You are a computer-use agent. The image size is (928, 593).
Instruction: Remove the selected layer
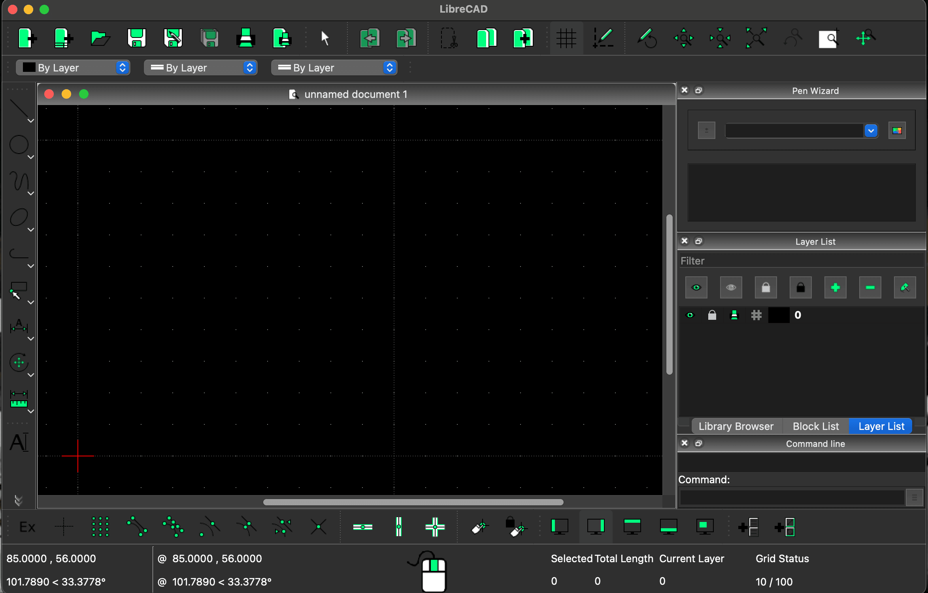870,287
